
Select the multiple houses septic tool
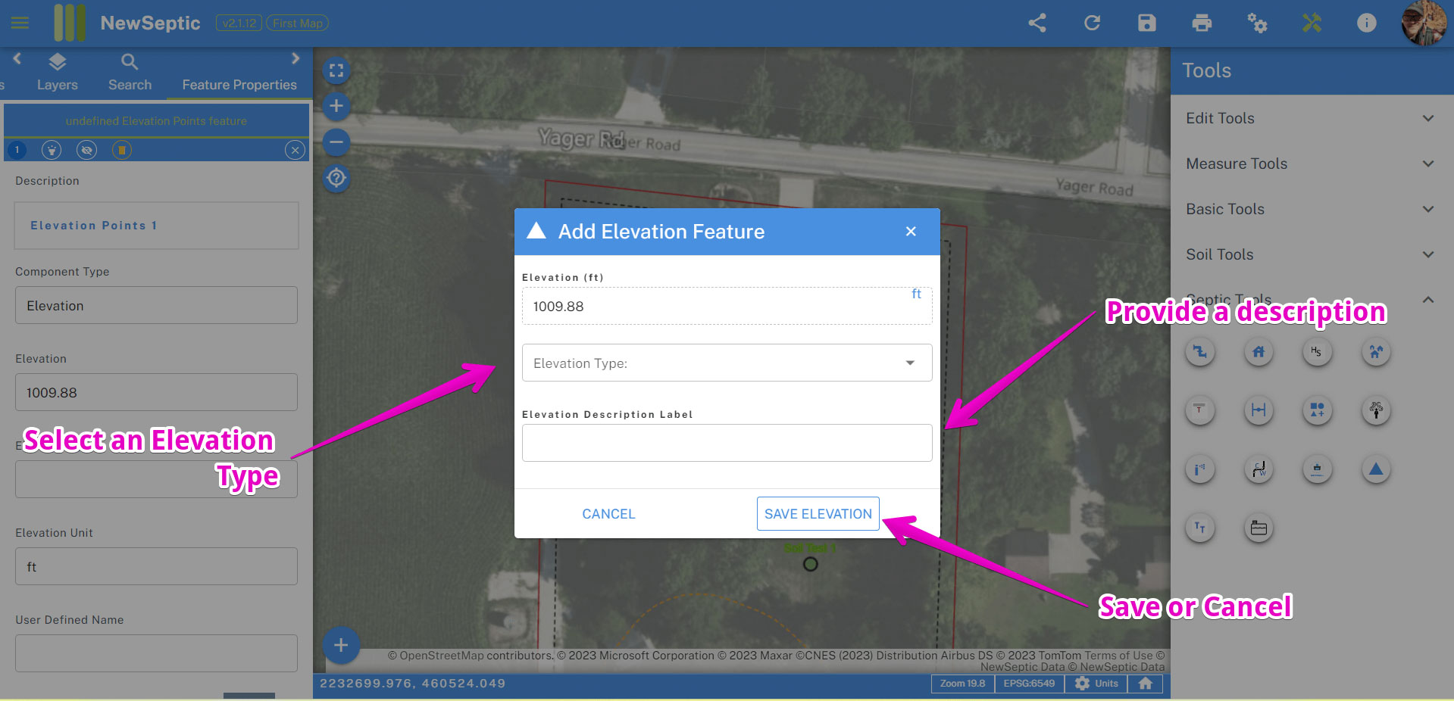[1376, 351]
